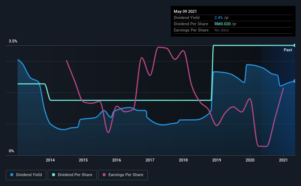Click the teal dot in the Dividend Per Share legend
The width and height of the screenshot is (301, 186).
click(54, 175)
